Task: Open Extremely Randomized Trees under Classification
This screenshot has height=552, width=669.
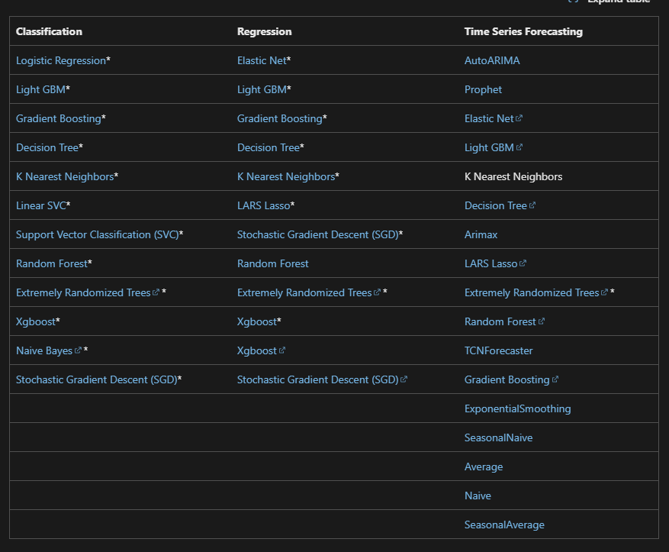Action: point(88,293)
